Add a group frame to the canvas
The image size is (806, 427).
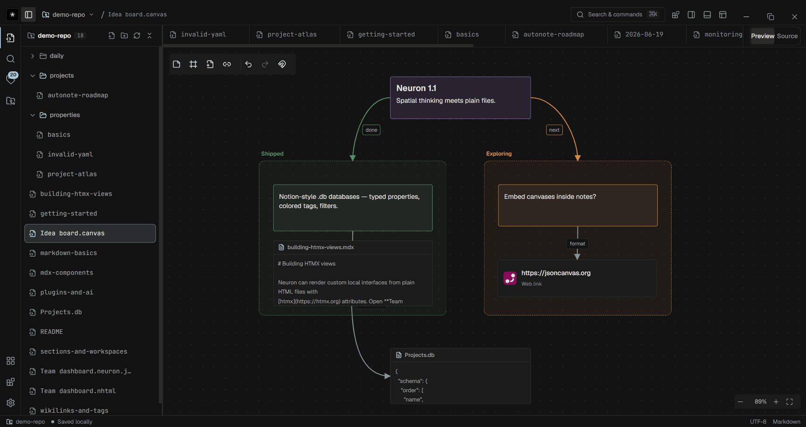click(x=193, y=64)
